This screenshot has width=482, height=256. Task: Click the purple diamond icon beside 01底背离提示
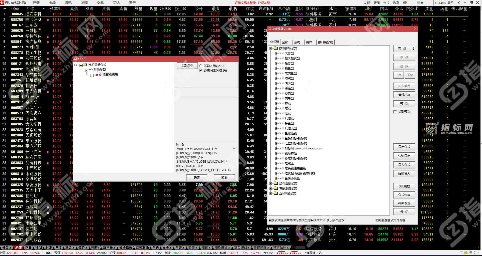[x=97, y=75]
